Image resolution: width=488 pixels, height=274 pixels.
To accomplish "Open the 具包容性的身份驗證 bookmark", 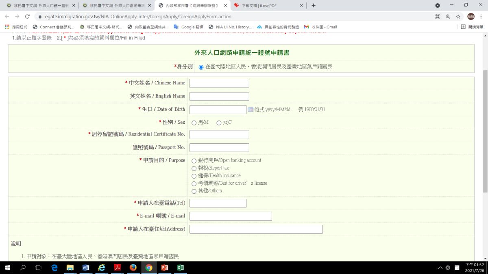I will point(278,27).
